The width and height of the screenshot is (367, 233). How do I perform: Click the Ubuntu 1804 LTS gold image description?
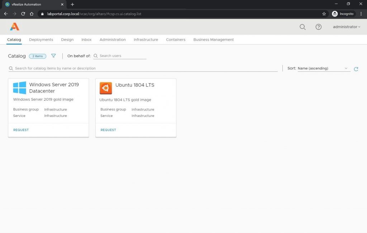[125, 100]
